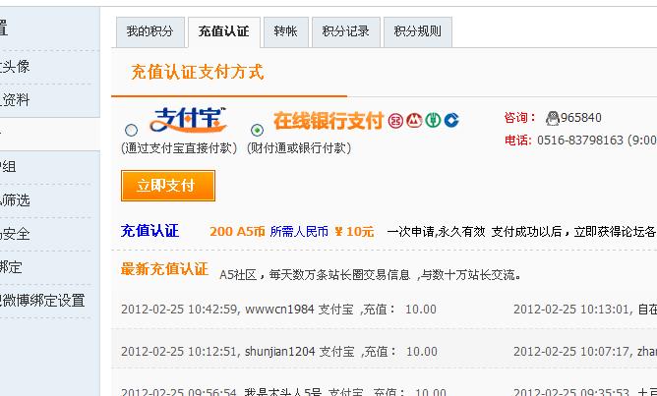The image size is (657, 396).
Task: Click the ￥10元 price text
Action: [x=354, y=232]
